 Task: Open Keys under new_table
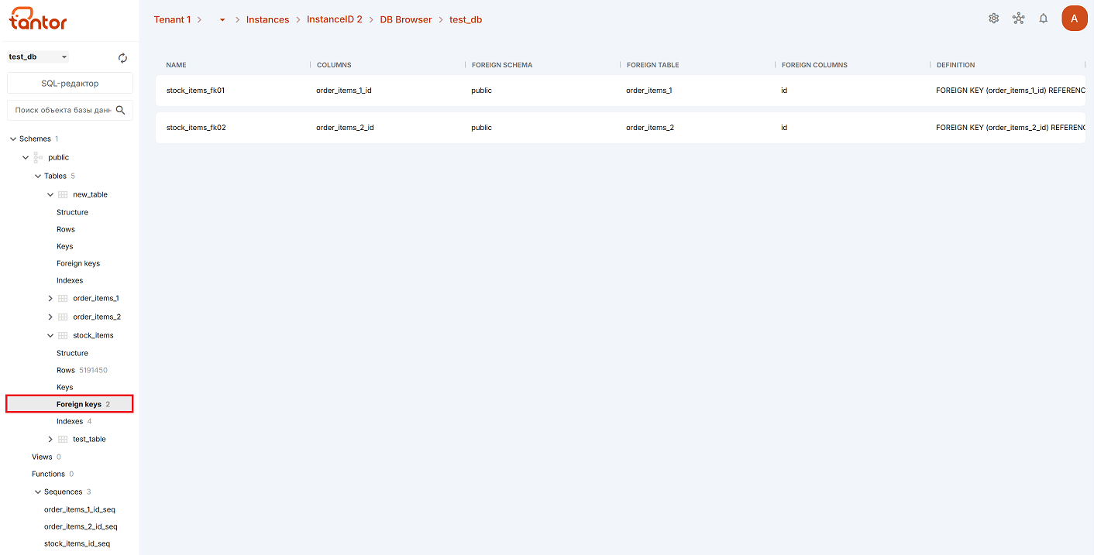[65, 246]
